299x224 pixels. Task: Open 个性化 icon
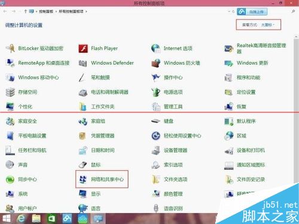(x=10, y=106)
